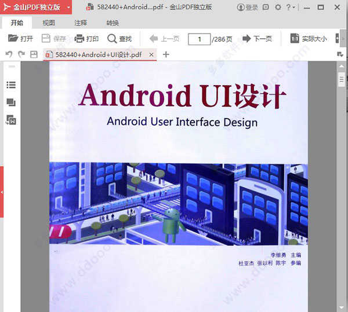Switch to the 注释 tab

pyautogui.click(x=81, y=23)
